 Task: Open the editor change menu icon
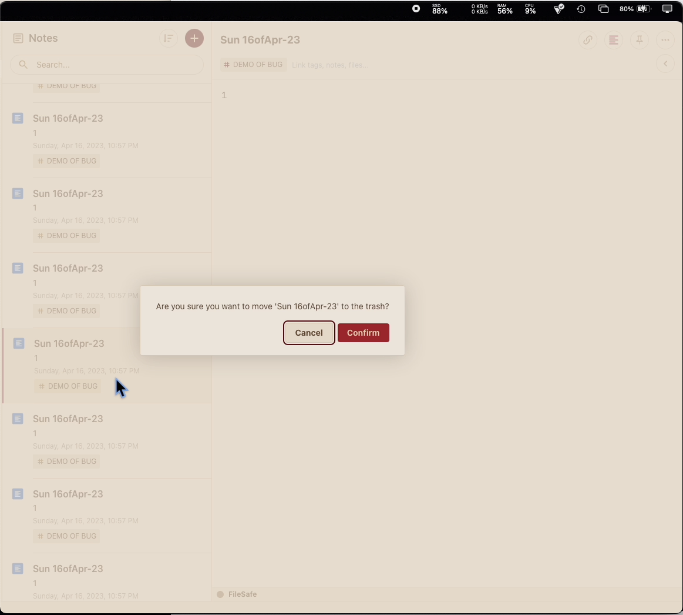click(x=613, y=40)
